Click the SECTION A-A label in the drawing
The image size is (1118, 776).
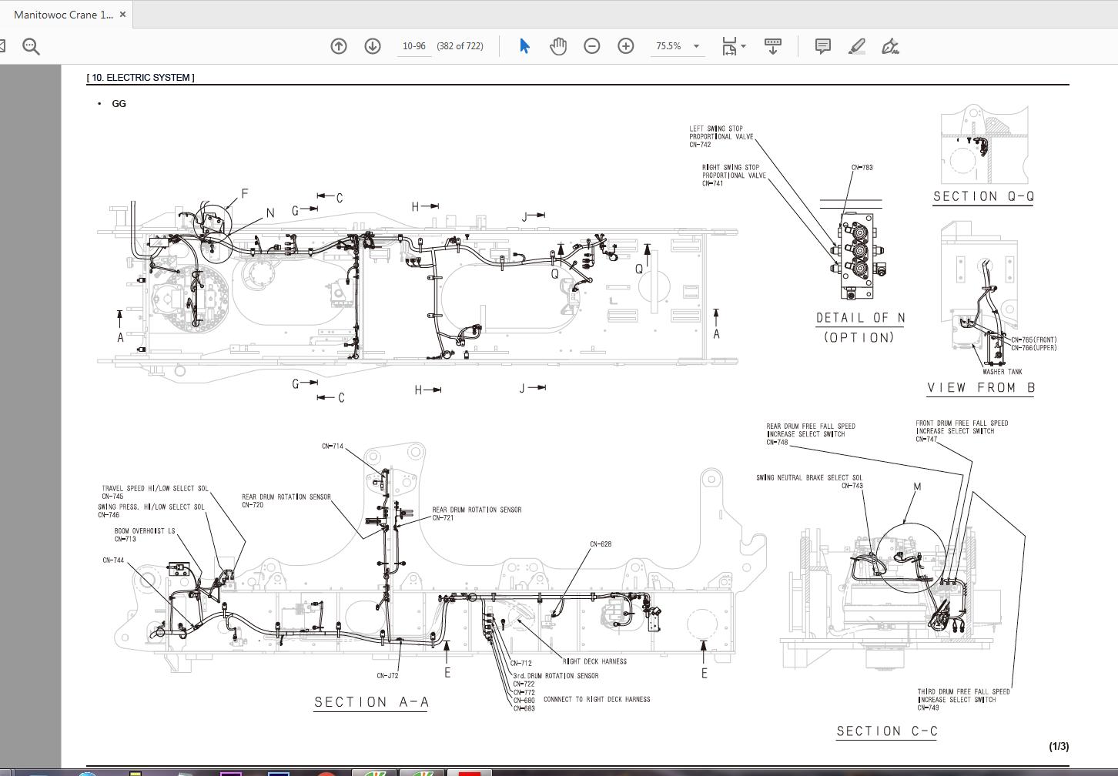tap(371, 702)
